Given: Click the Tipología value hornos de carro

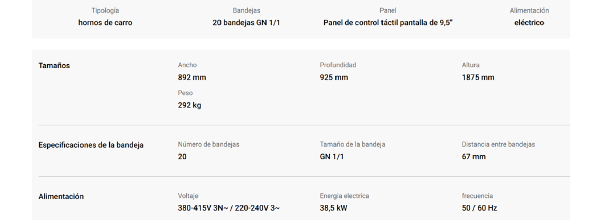Looking at the screenshot, I should [105, 23].
